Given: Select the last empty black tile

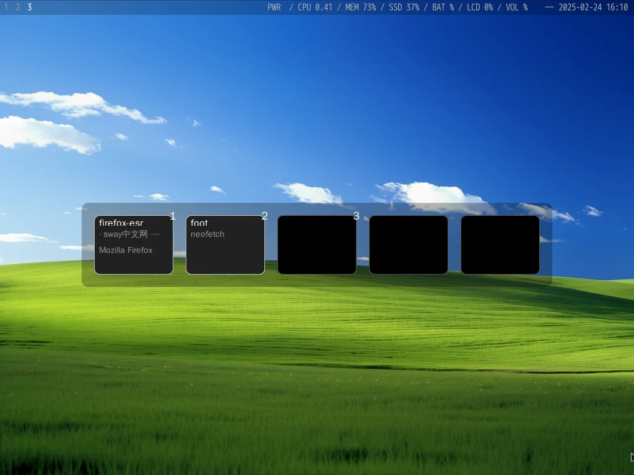Looking at the screenshot, I should [x=500, y=245].
